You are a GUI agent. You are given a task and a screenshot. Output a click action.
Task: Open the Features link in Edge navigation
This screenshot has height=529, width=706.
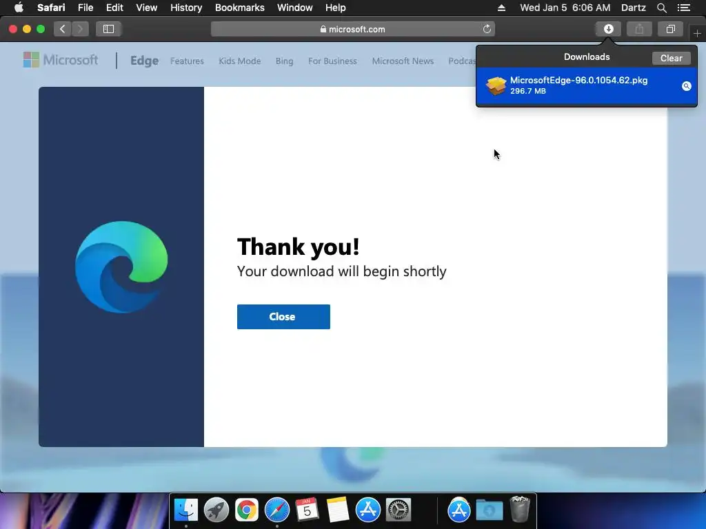tap(187, 61)
